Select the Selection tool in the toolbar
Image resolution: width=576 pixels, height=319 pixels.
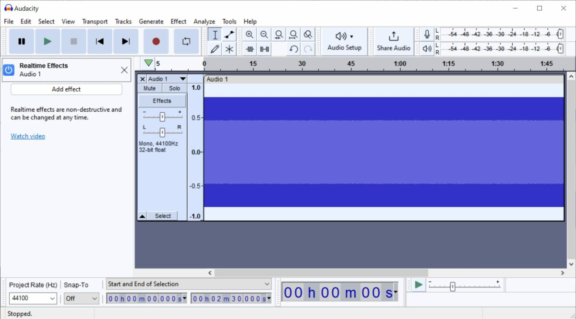[x=215, y=34]
